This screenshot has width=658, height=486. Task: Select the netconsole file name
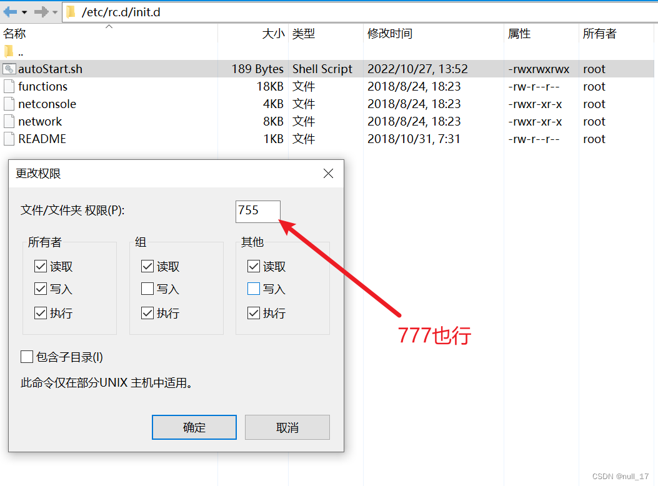pyautogui.click(x=47, y=104)
